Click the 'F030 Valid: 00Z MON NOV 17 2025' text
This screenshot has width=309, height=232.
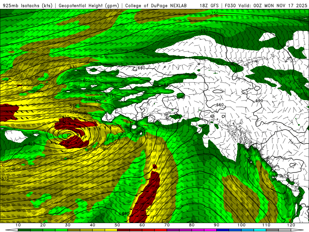[266, 6]
